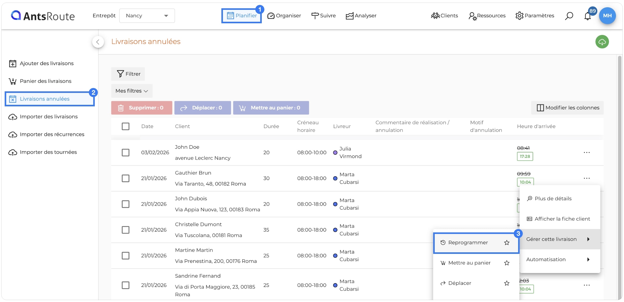624x302 pixels.
Task: Check the Gauthier Brun delivery checkbox
Action: (126, 178)
